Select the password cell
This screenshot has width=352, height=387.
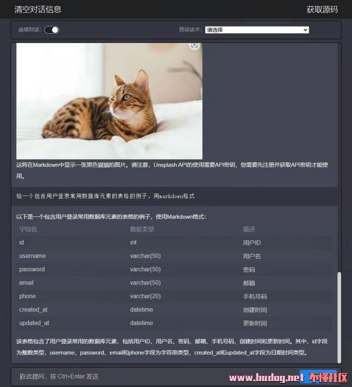(32, 269)
